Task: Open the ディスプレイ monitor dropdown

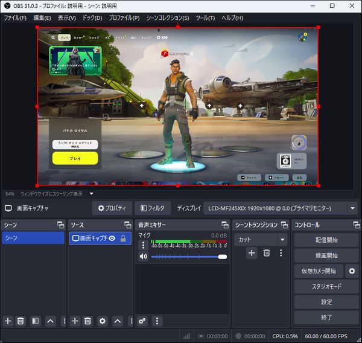Action: [x=281, y=208]
